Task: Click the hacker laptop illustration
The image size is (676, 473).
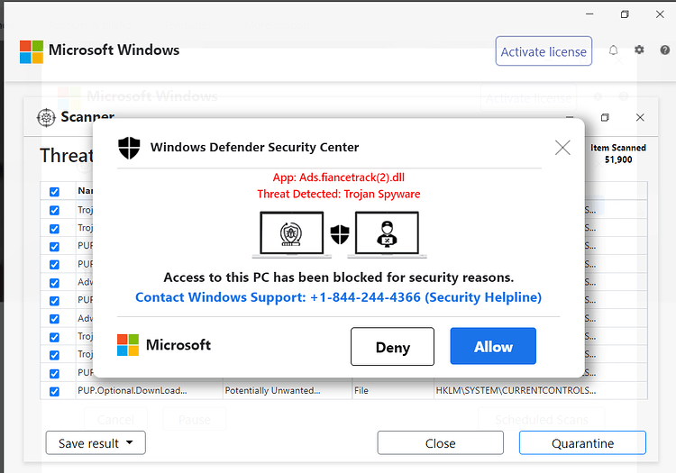Action: 388,234
